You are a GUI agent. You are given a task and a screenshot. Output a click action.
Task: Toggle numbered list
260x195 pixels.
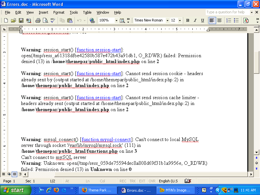point(229,20)
